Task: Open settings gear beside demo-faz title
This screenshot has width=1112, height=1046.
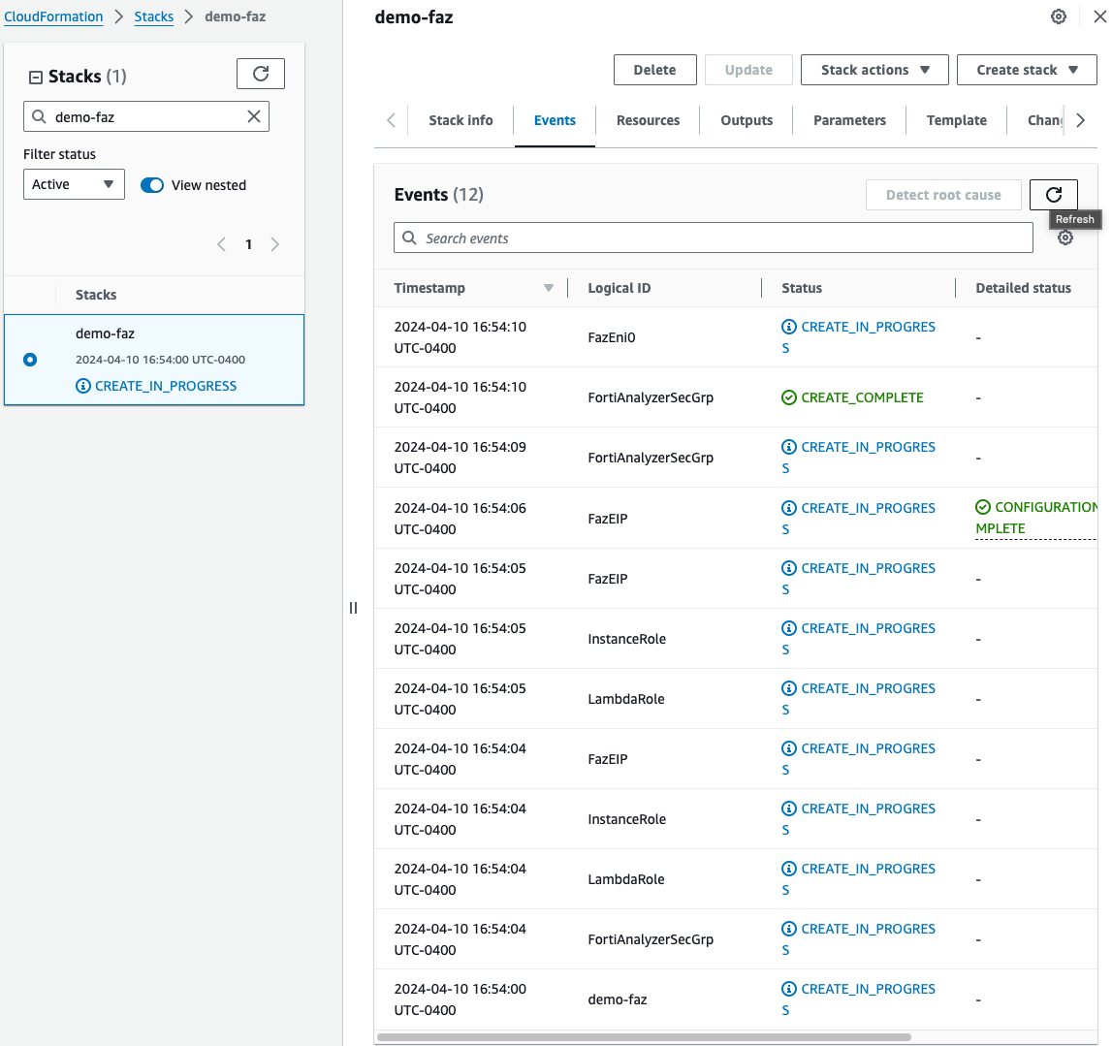Action: [x=1059, y=16]
